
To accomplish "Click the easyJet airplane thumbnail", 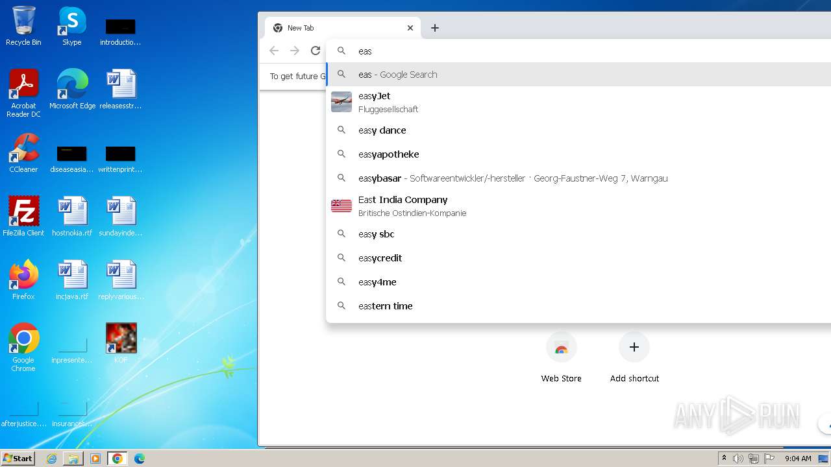I will [x=341, y=102].
